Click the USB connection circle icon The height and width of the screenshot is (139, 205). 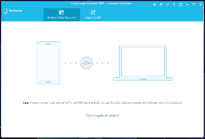point(86,63)
